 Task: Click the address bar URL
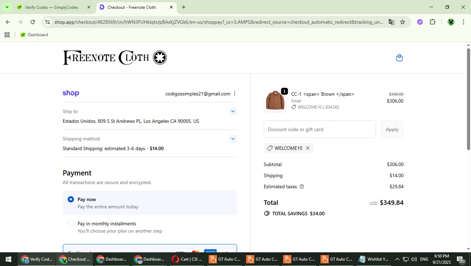pyautogui.click(x=219, y=22)
